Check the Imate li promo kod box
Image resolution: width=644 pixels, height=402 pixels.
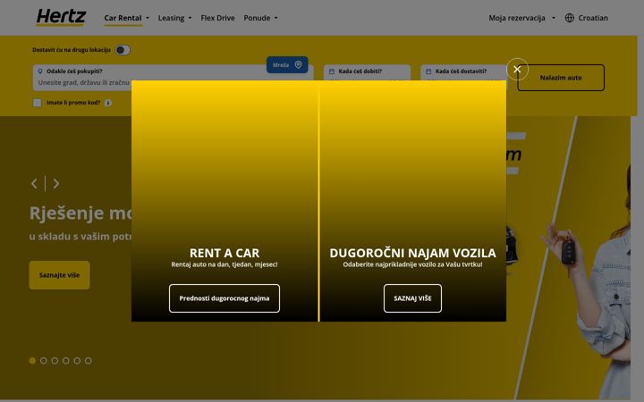pos(38,103)
